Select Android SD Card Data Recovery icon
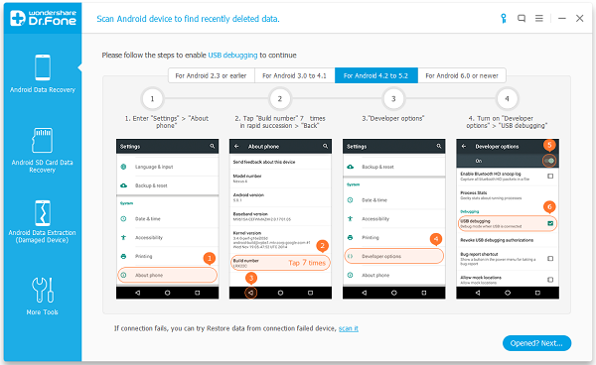The image size is (596, 365). tap(42, 141)
